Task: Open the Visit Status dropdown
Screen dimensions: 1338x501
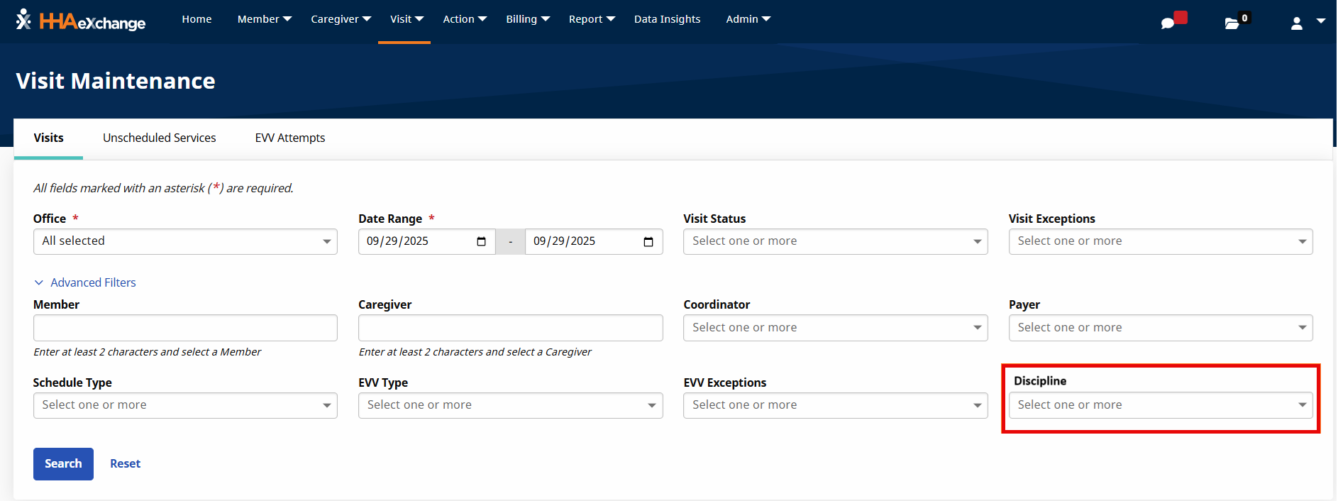Action: click(835, 242)
